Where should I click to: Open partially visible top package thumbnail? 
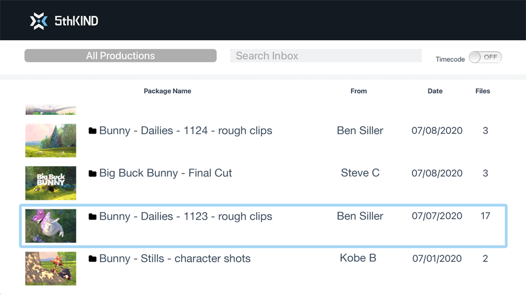click(51, 110)
